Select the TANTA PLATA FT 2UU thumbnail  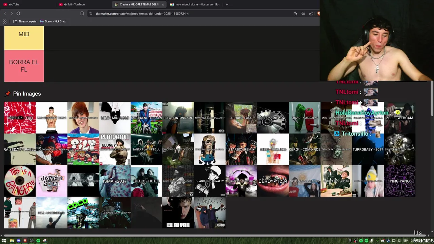click(146, 149)
